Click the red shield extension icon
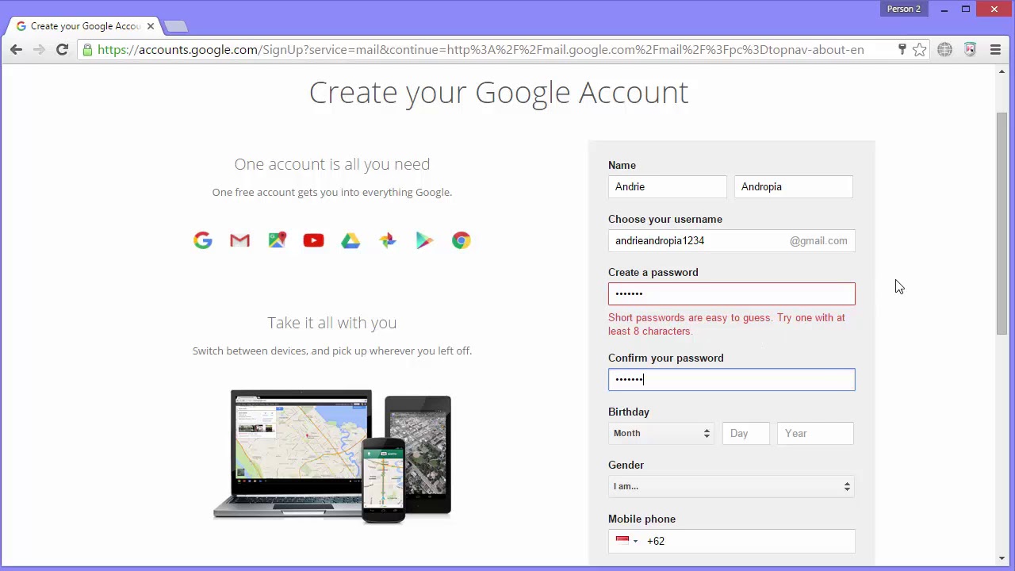Screen dimensions: 1015x571 pos(970,49)
